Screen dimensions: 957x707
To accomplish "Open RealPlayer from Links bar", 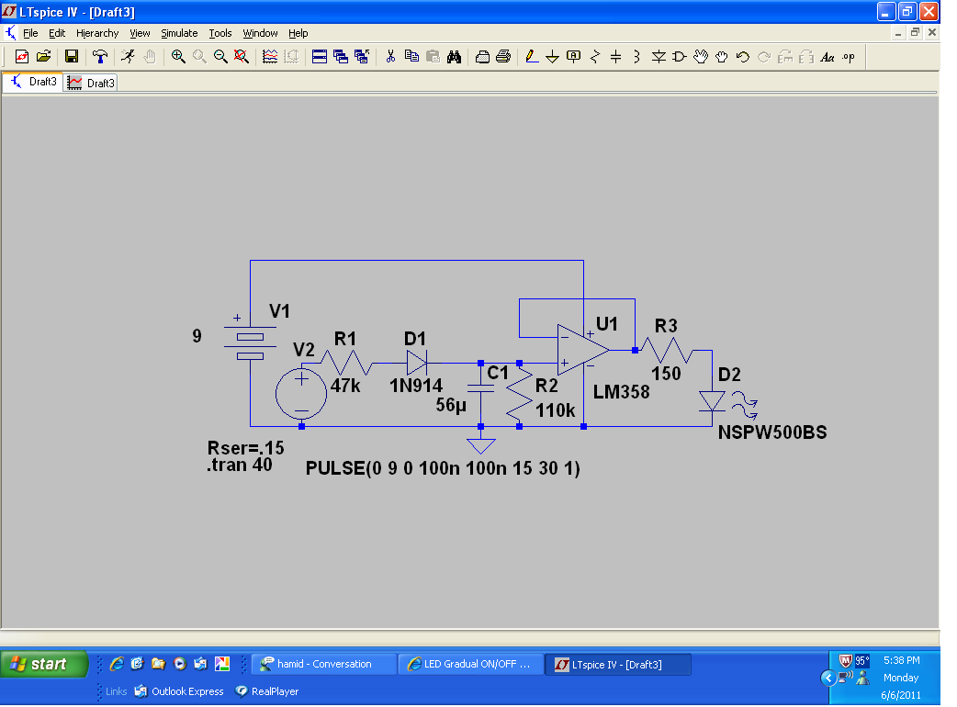I will click(267, 691).
